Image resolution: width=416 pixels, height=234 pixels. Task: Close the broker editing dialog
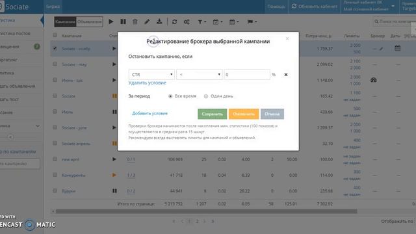[287, 39]
